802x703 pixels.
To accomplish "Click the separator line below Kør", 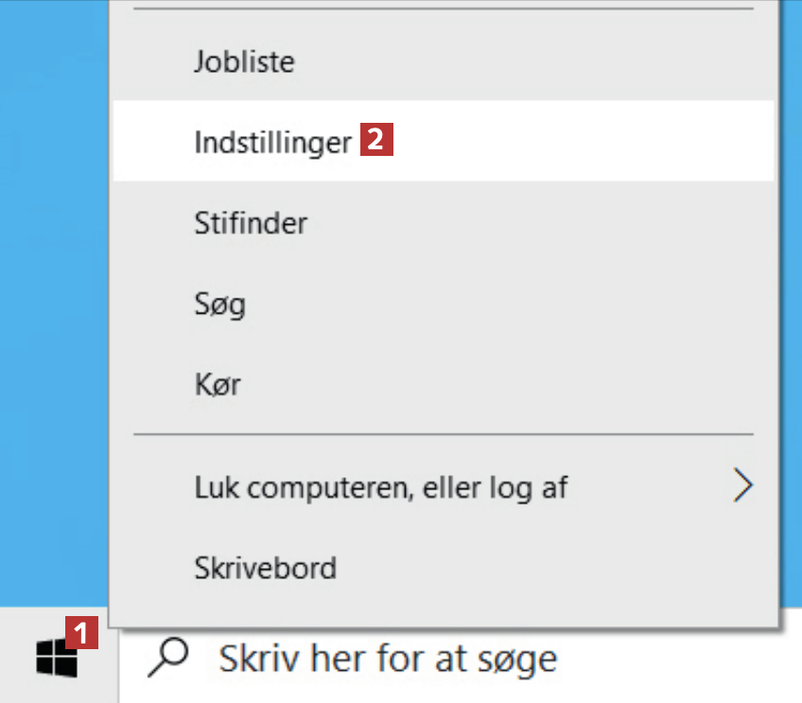I will pos(443,435).
